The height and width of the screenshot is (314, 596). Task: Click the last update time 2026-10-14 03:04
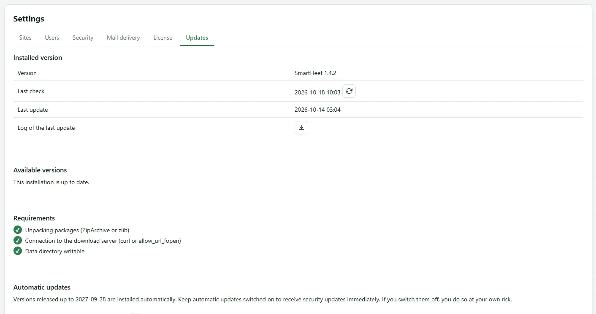point(317,110)
